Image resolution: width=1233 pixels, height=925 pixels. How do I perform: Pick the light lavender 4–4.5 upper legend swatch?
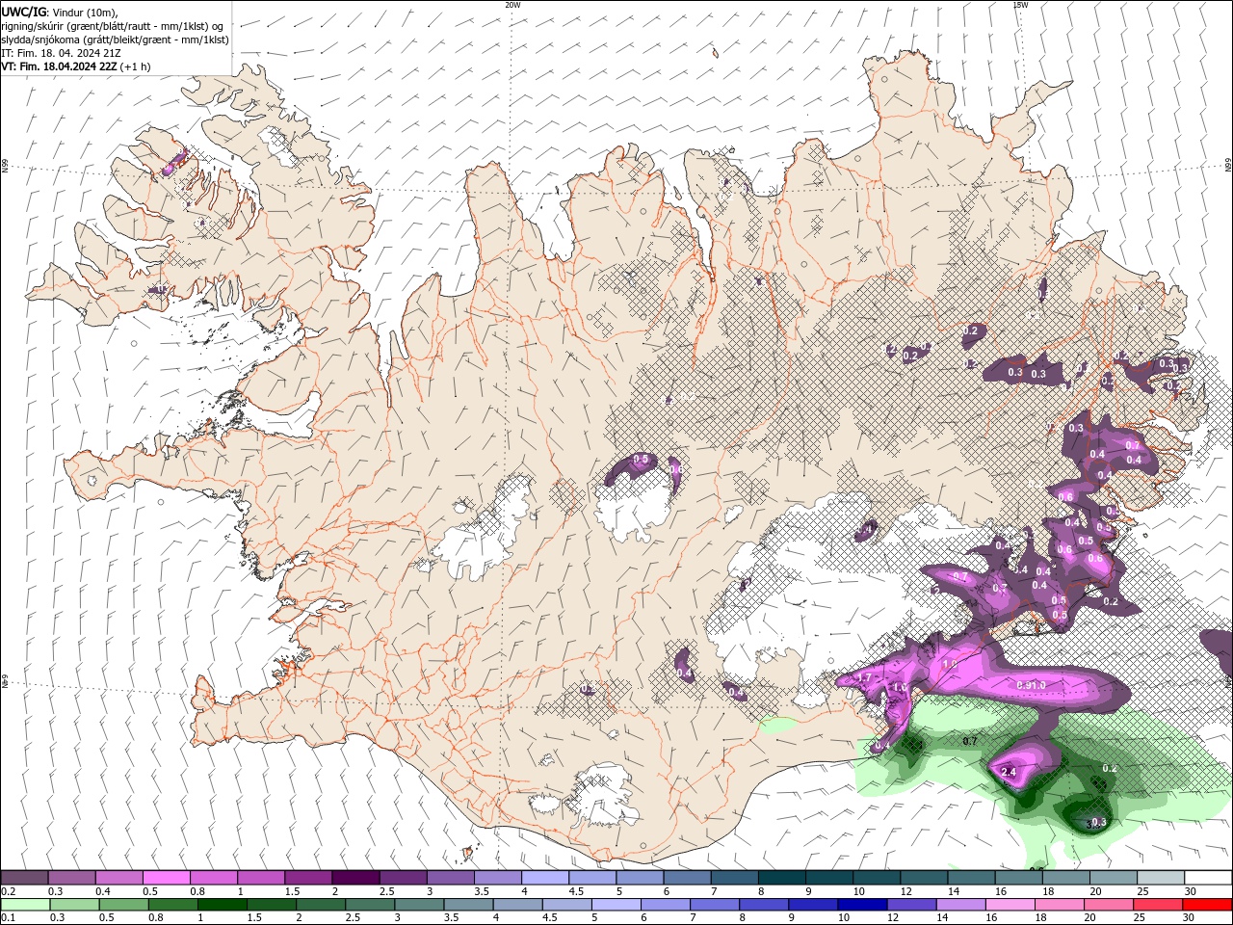[545, 878]
